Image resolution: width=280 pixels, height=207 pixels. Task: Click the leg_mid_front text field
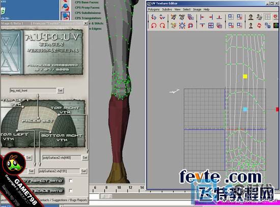33,91
